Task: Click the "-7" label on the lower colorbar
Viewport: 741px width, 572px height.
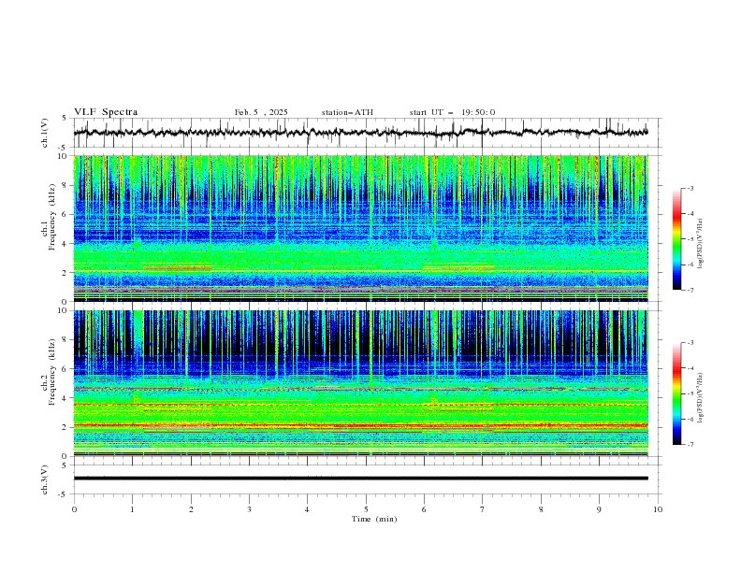Action: (690, 445)
